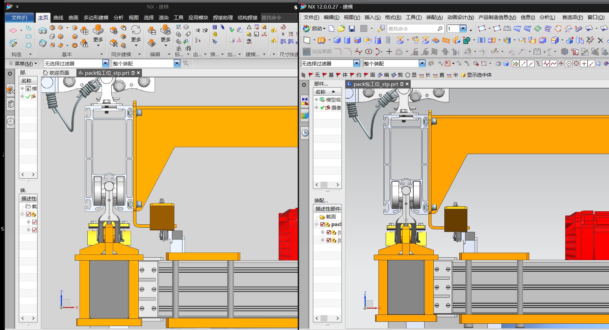Open 无选择过滤器 dropdown in NX 12 window
The image size is (609, 330).
pos(356,63)
